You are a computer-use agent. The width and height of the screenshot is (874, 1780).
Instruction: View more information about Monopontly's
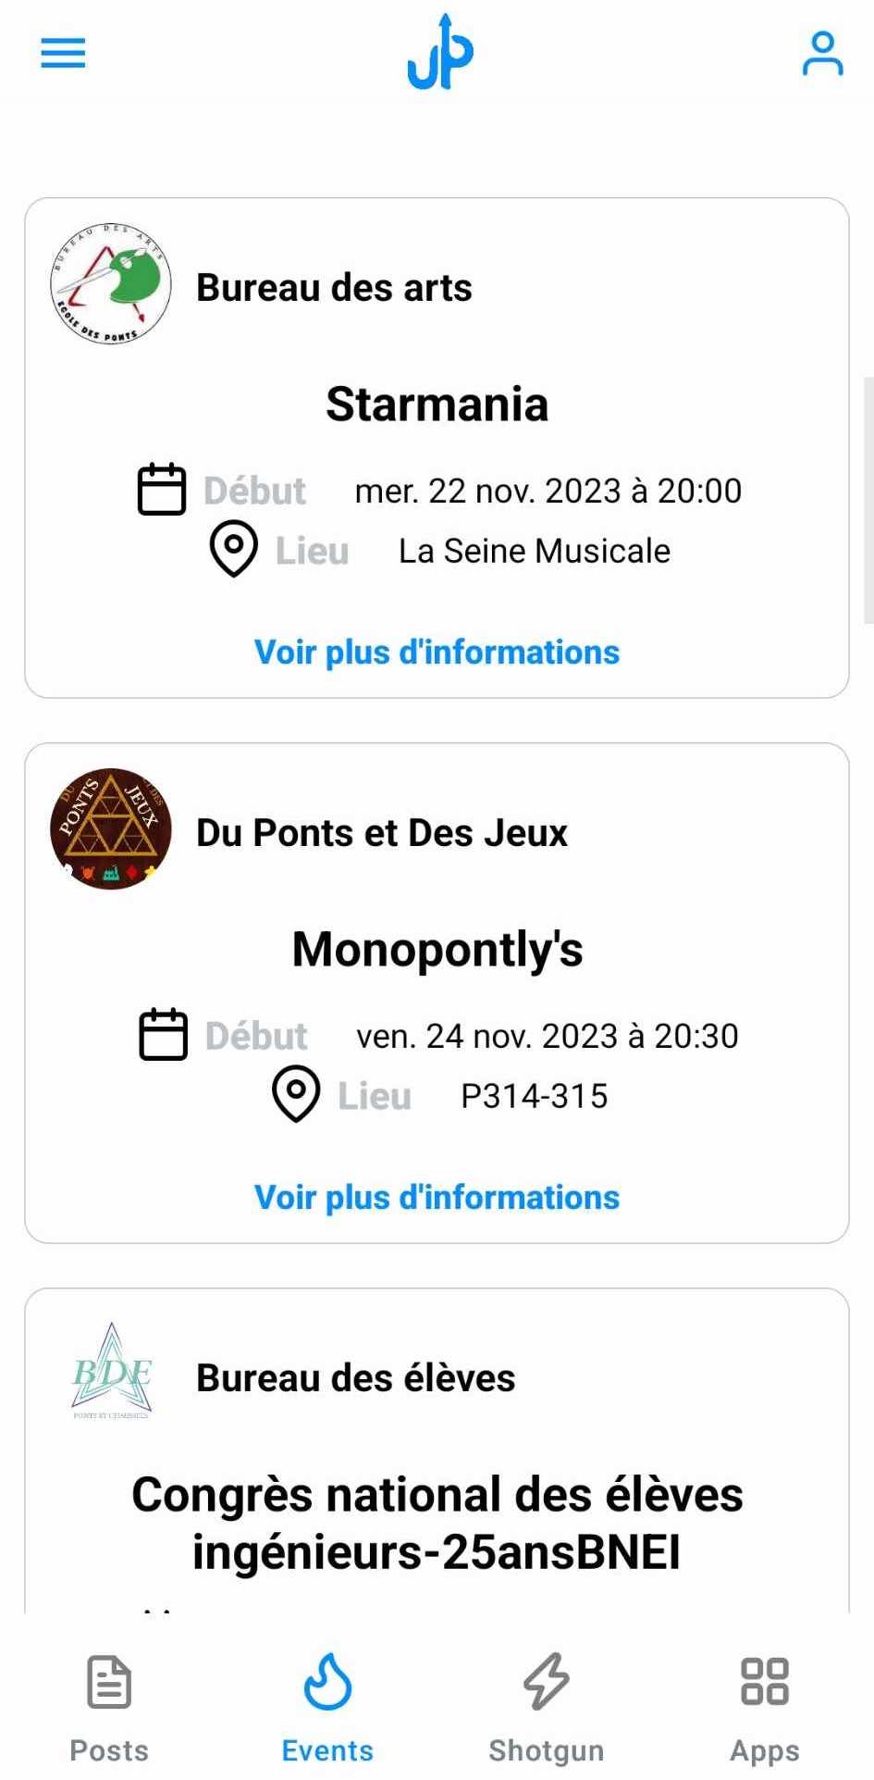pos(437,1198)
